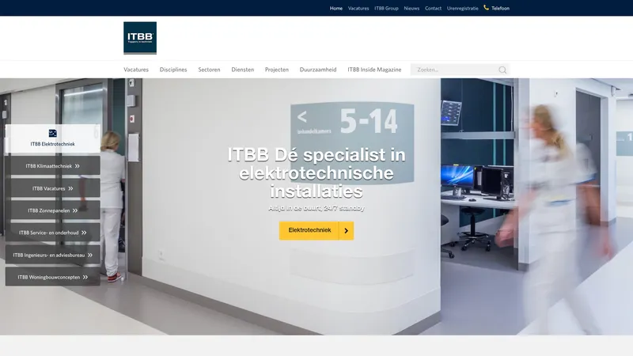
Task: Open Vacatures in the main navigation
Action: 136,70
